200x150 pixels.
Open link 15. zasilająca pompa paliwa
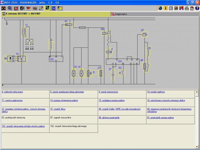coord(111,100)
